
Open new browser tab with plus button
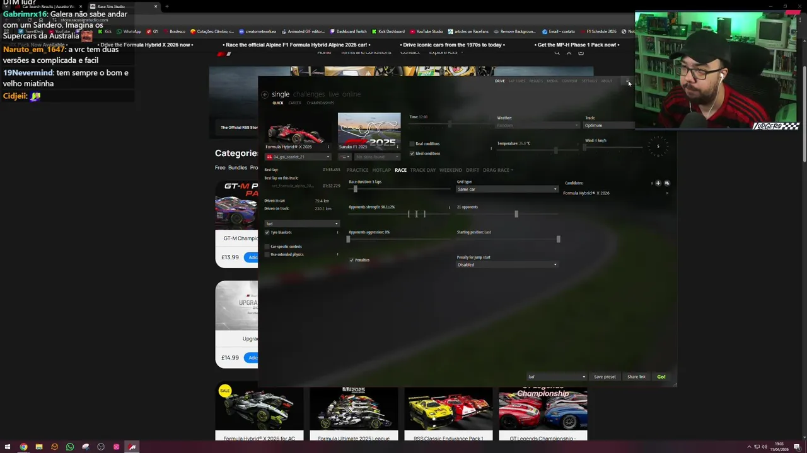[x=167, y=6]
